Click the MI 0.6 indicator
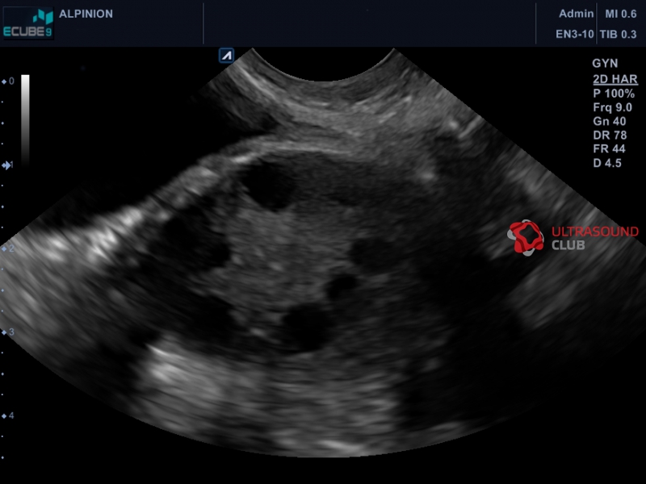This screenshot has height=484, width=646. pyautogui.click(x=620, y=14)
